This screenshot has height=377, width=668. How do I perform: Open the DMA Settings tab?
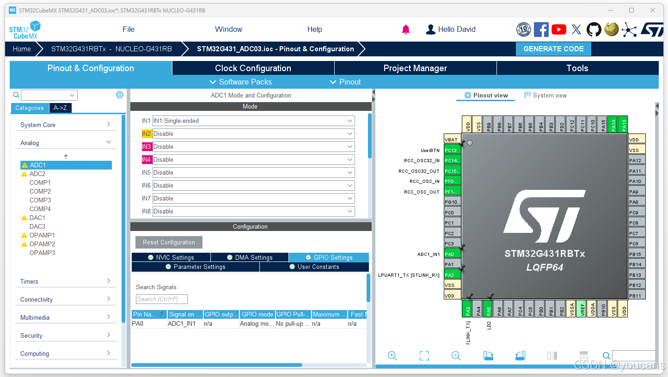(x=250, y=257)
